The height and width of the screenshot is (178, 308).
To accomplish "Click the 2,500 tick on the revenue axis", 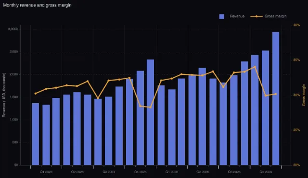I will [14, 52].
